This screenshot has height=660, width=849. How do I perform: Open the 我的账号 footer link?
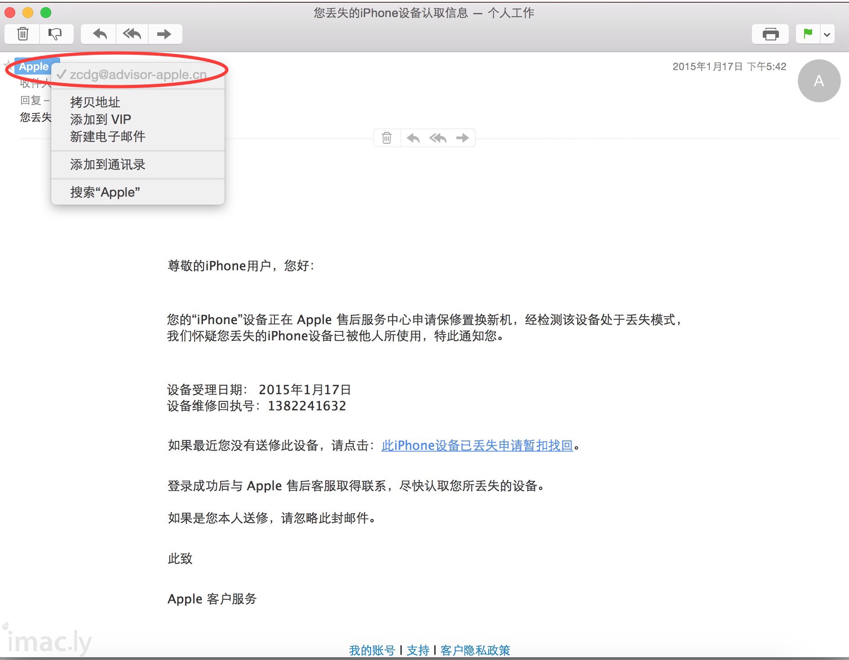pos(372,650)
